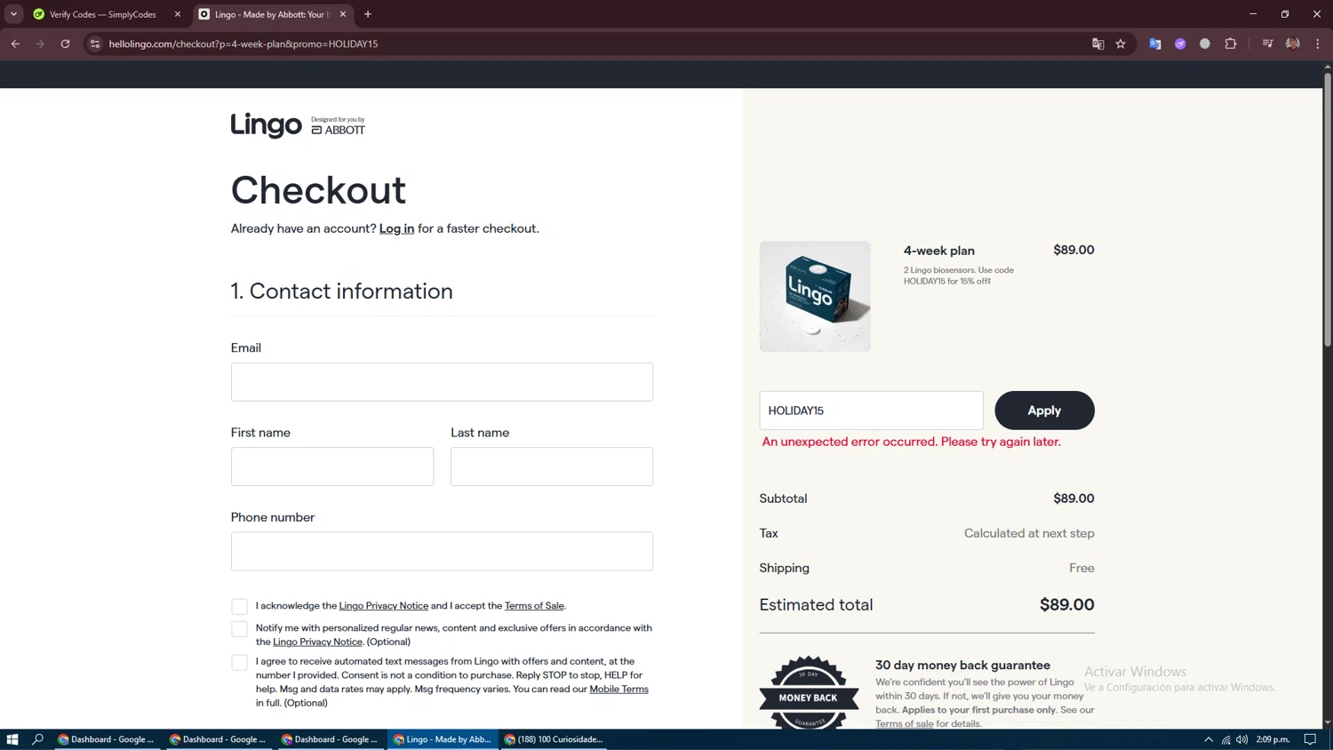The width and height of the screenshot is (1333, 750).
Task: Open the Terms of Sale link
Action: [534, 606]
